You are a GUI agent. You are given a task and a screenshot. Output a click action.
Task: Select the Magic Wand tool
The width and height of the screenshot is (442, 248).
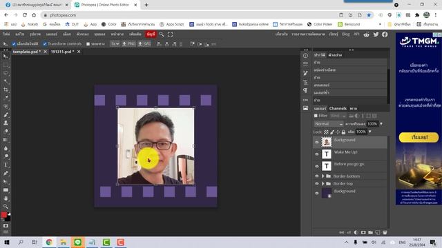point(6,81)
